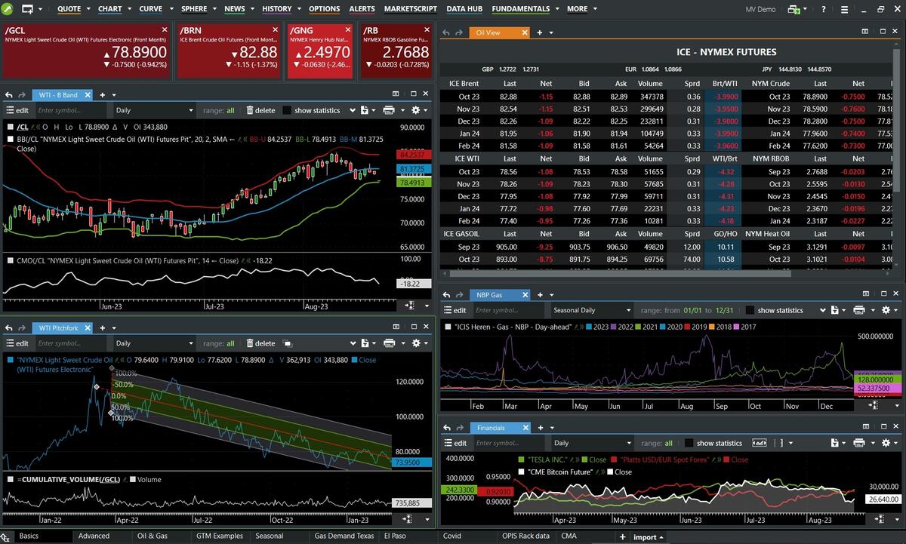Click the 2018 orange series swatch in NBP Gas legend
906x544 pixels.
click(712, 327)
